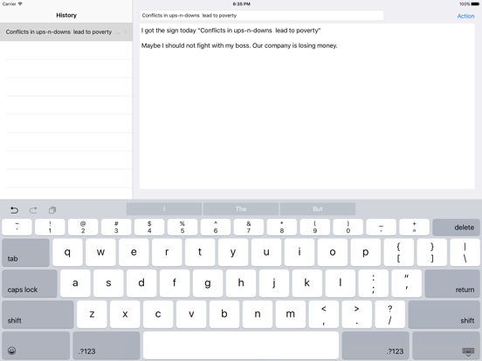Screen dimensions: 482x361
Task: Tap the comma less-than key
Action: tap(324, 314)
